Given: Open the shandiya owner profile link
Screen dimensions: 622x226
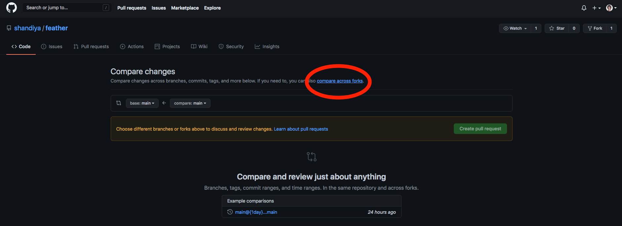Looking at the screenshot, I should 27,28.
